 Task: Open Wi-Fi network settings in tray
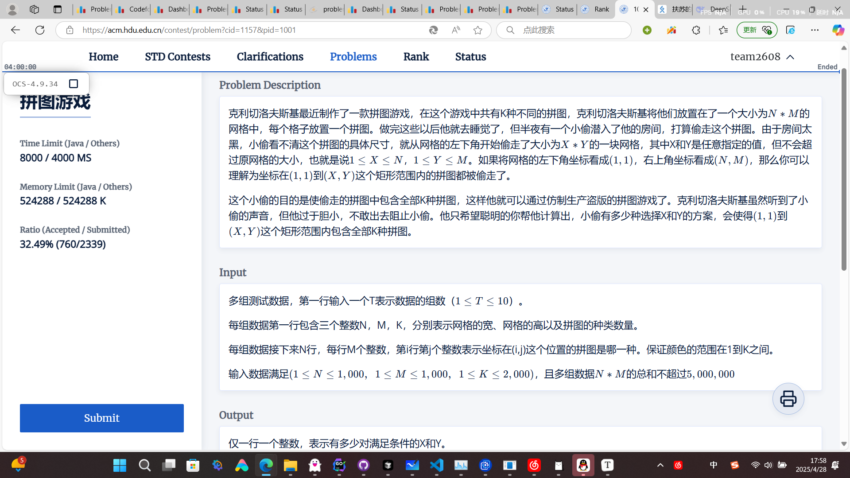pyautogui.click(x=755, y=465)
